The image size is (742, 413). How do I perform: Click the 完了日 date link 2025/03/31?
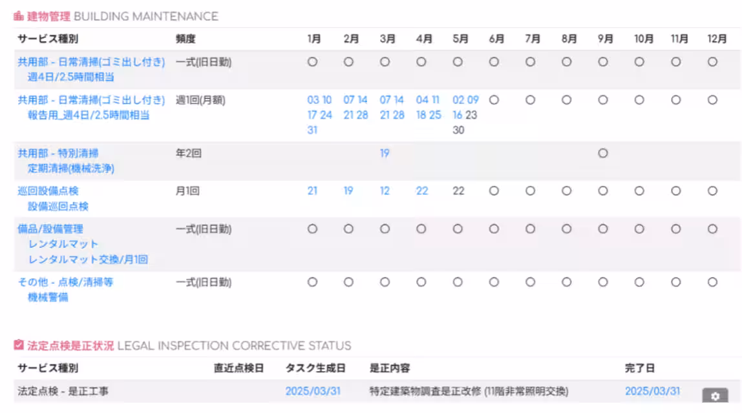652,391
